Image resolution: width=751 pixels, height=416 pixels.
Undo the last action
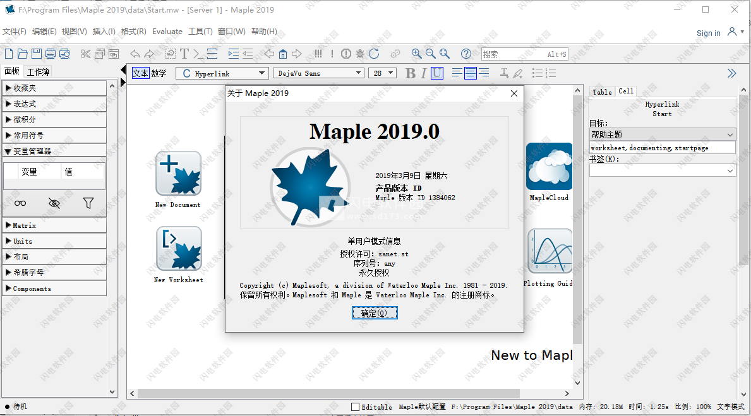pyautogui.click(x=136, y=54)
